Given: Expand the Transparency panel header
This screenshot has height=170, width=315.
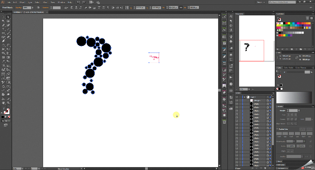Looking at the screenshot, I should tap(283, 168).
